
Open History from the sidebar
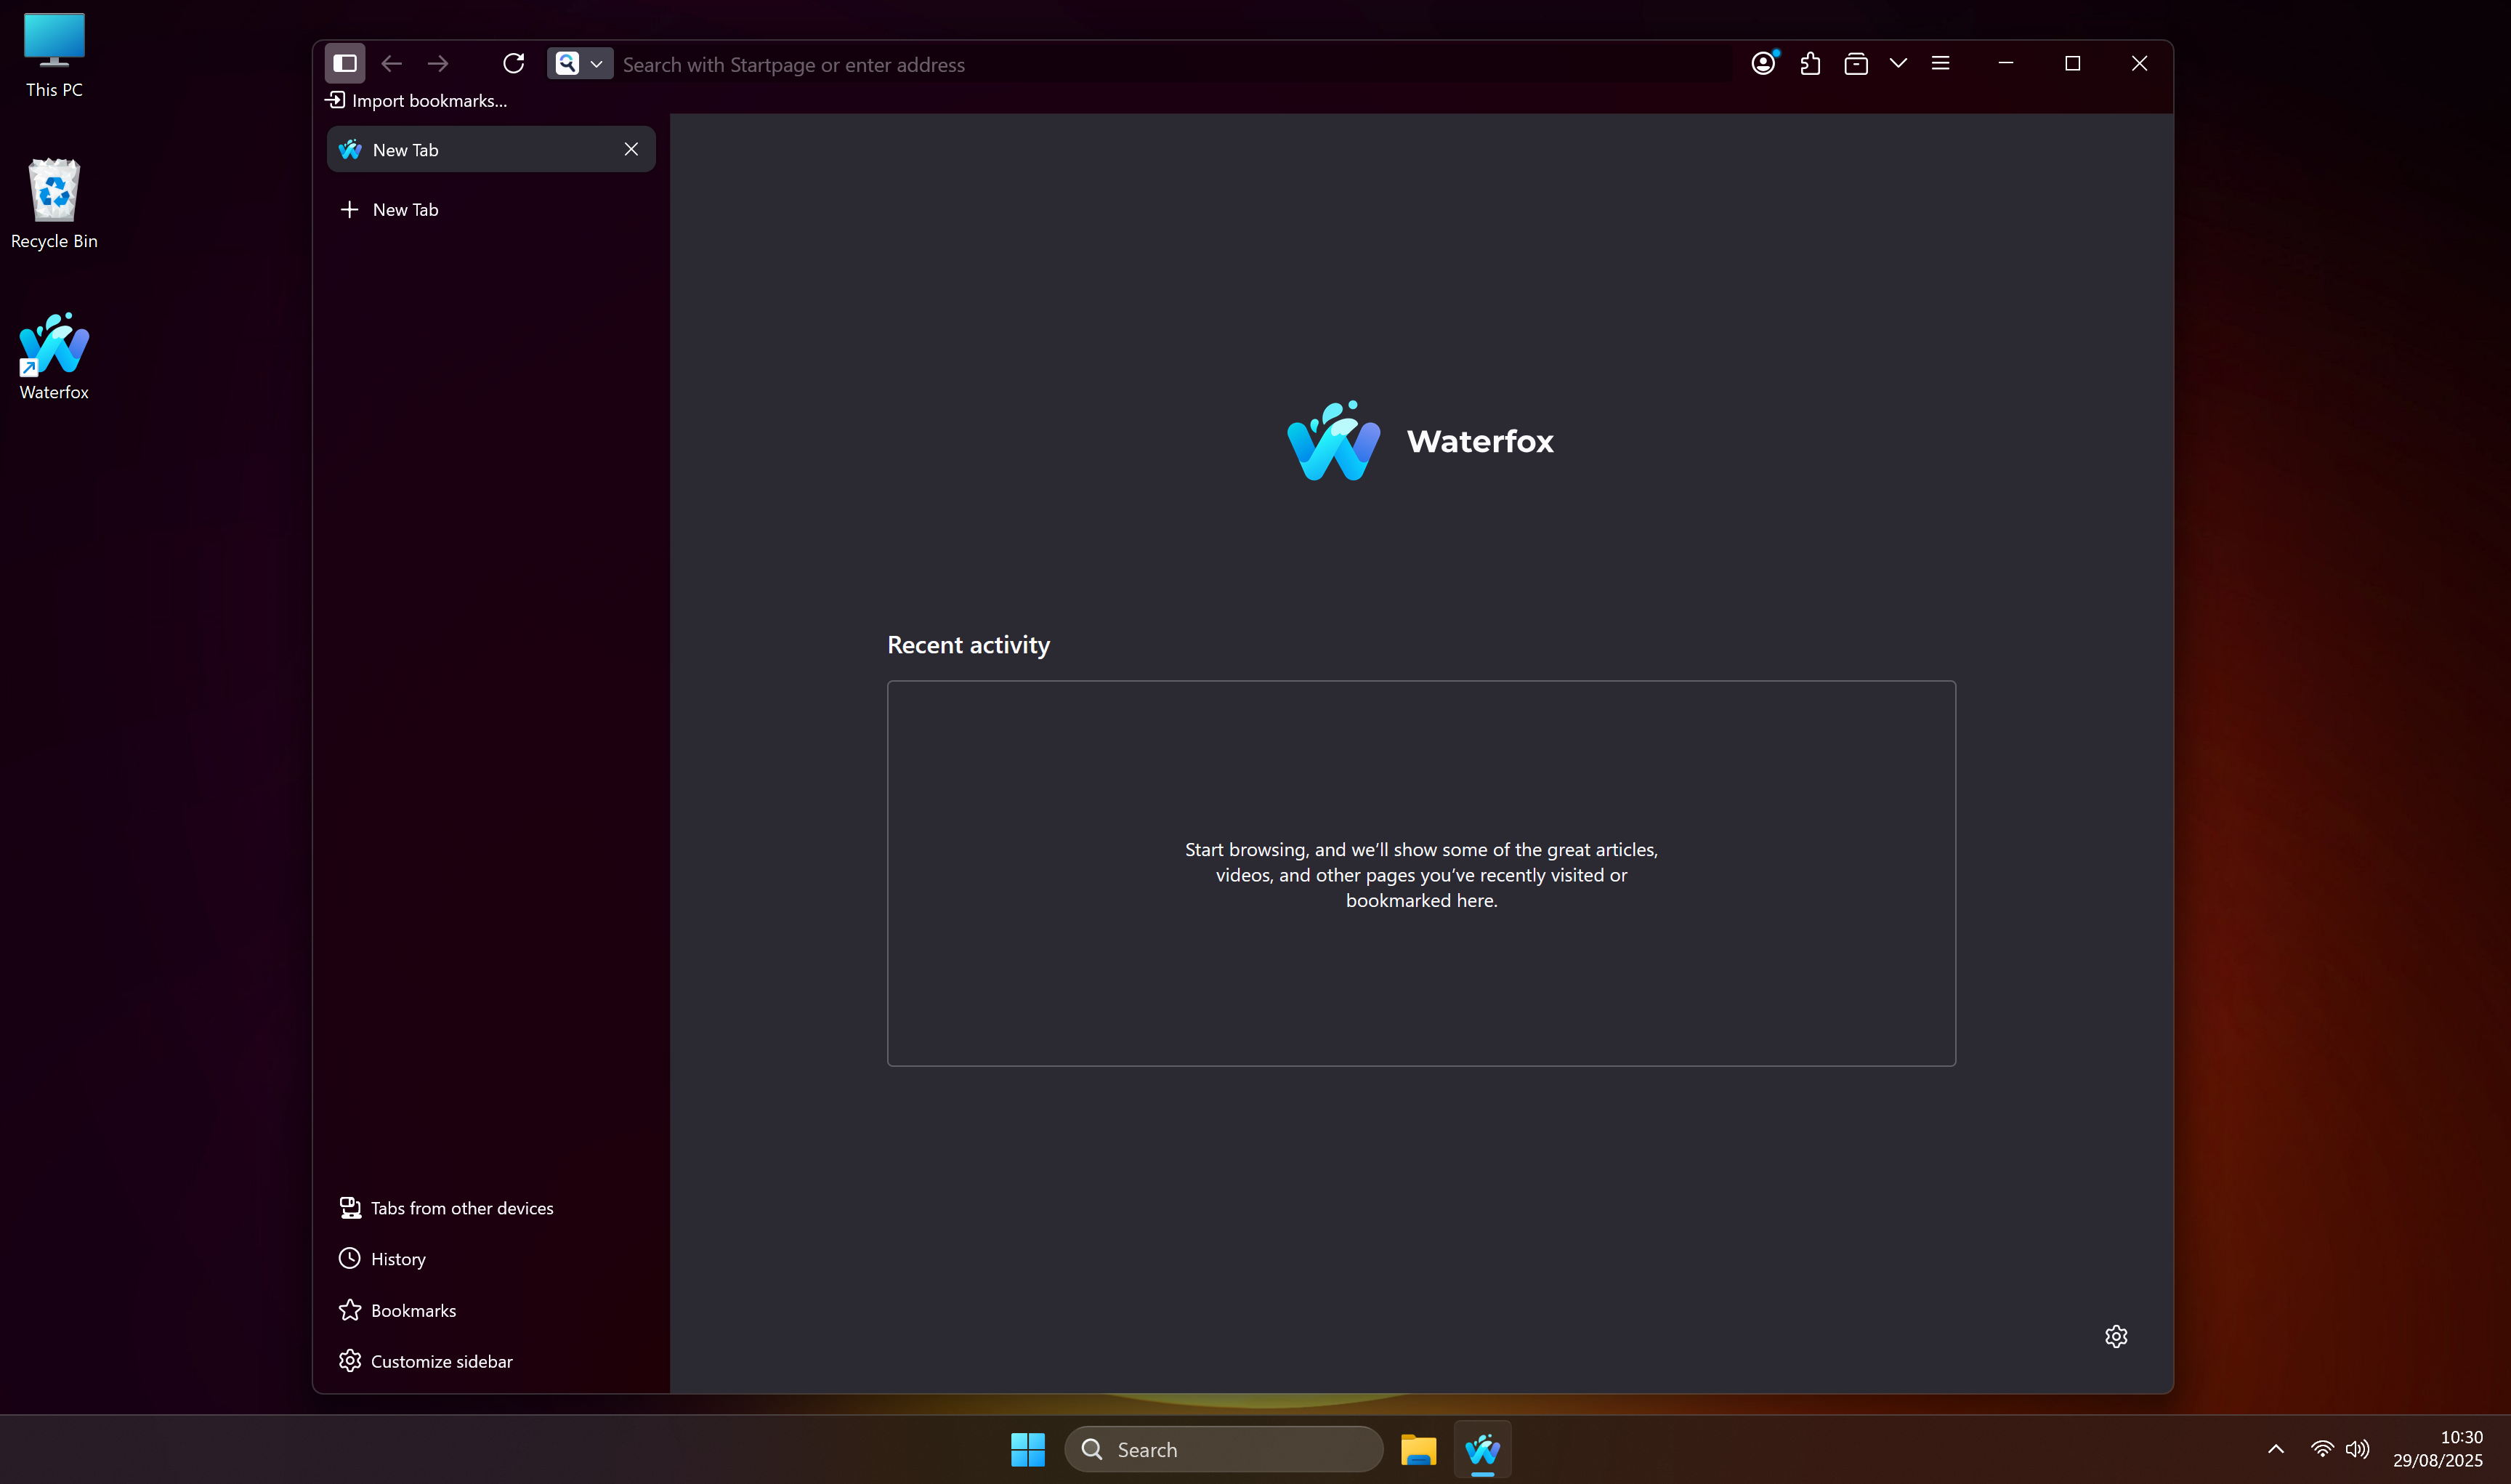[397, 1258]
